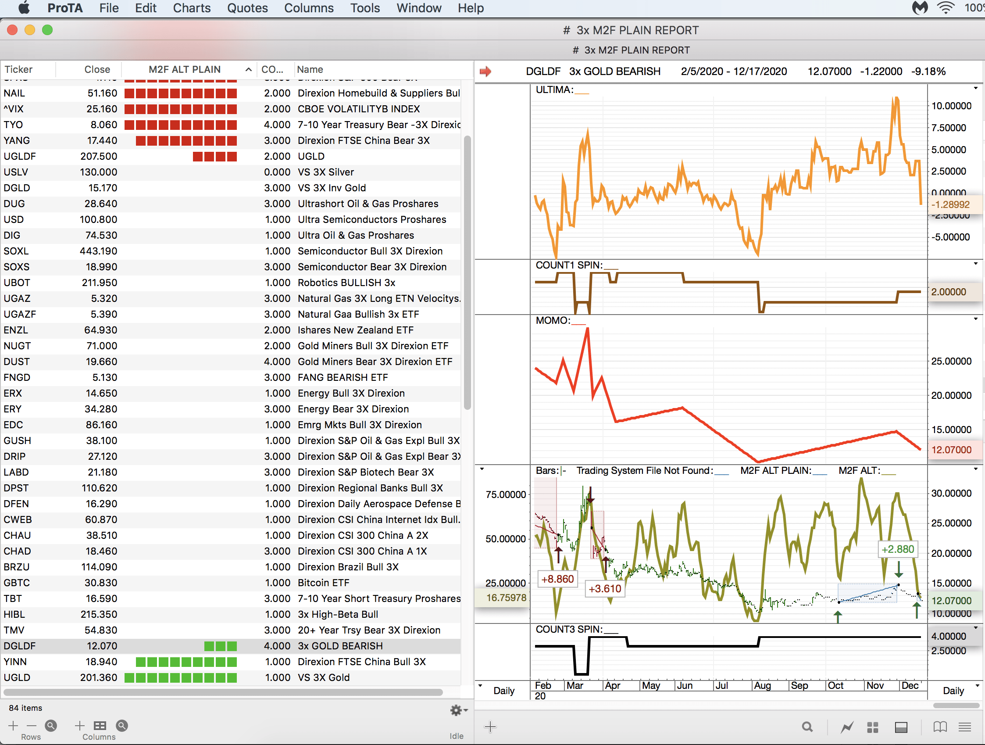Sort by the Ticker column header
This screenshot has width=985, height=745.
(28, 69)
